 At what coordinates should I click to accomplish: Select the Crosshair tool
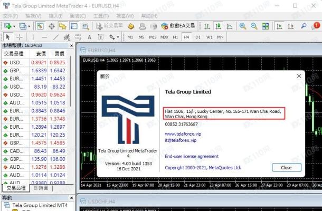(x=20, y=37)
